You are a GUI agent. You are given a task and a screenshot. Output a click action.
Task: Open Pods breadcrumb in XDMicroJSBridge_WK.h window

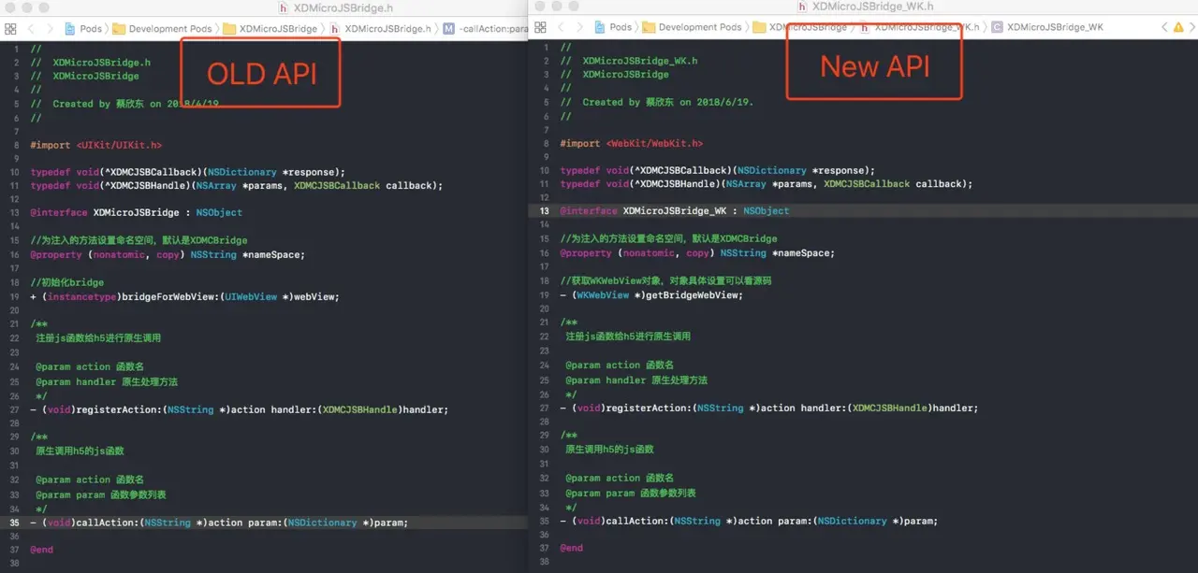(x=612, y=27)
